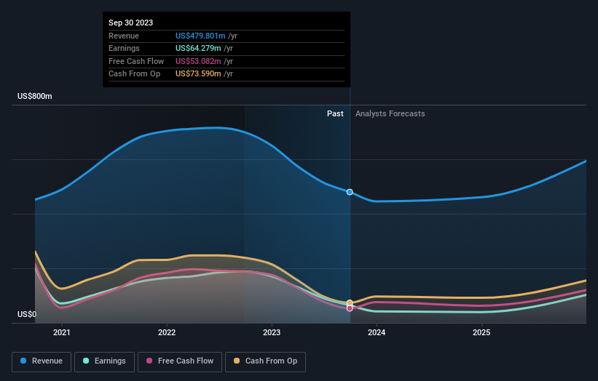
Task: Click the US$53.082m free cash flow value
Action: pos(198,61)
